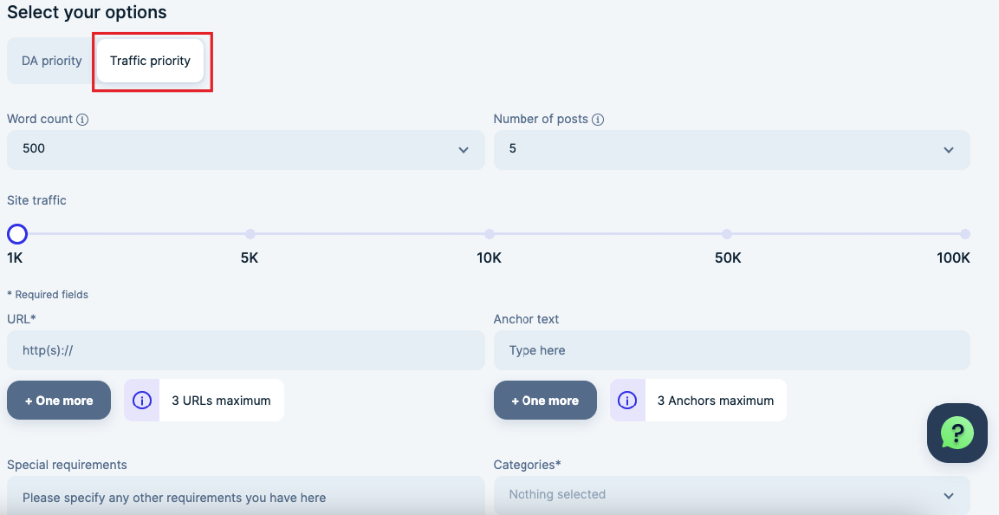Click the Number of posts info icon
Viewport: 999px width, 515px height.
point(598,120)
